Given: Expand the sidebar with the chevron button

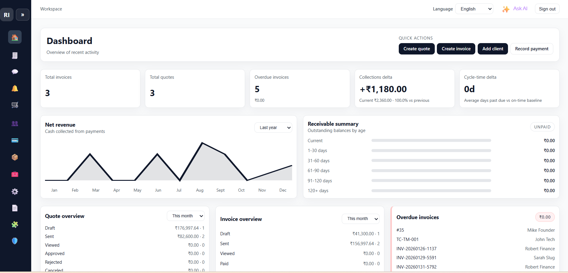Looking at the screenshot, I should click(23, 14).
